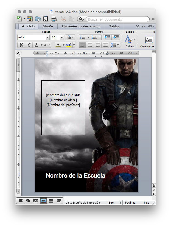The width and height of the screenshot is (171, 227).
Task: Collapse the ribbon with the caret
Action: (x=144, y=26)
